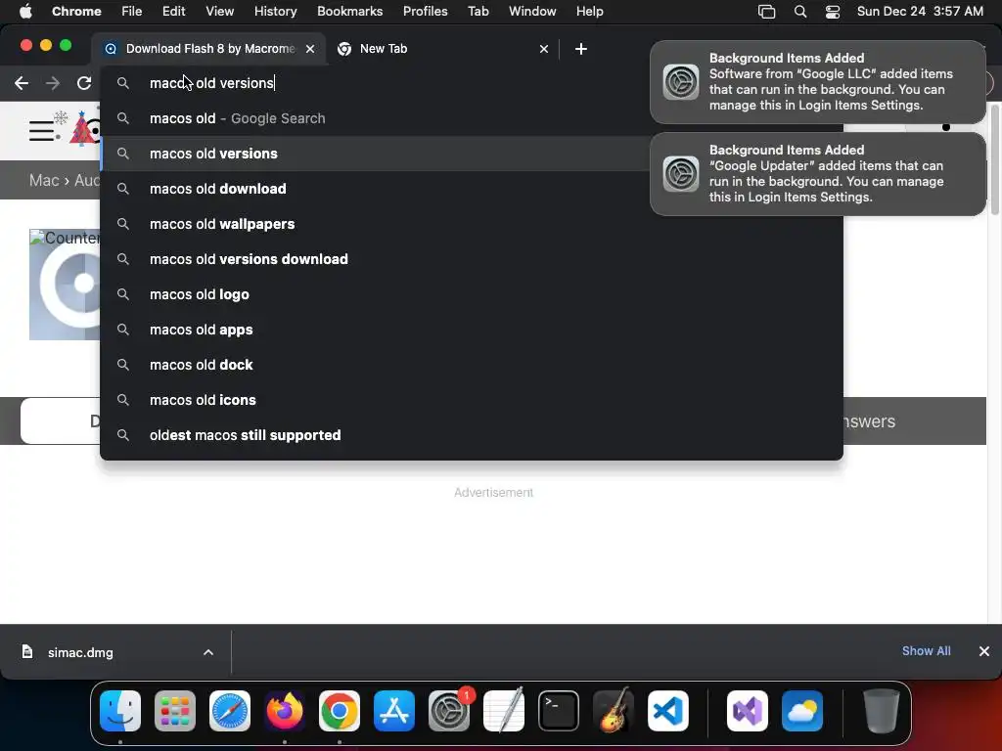Open the Apple menu

click(x=25, y=11)
